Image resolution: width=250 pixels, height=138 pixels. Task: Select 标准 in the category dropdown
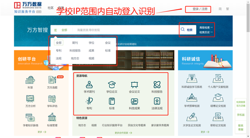(x=108, y=50)
